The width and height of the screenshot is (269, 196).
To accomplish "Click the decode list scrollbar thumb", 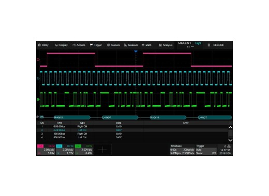I will click(230, 133).
